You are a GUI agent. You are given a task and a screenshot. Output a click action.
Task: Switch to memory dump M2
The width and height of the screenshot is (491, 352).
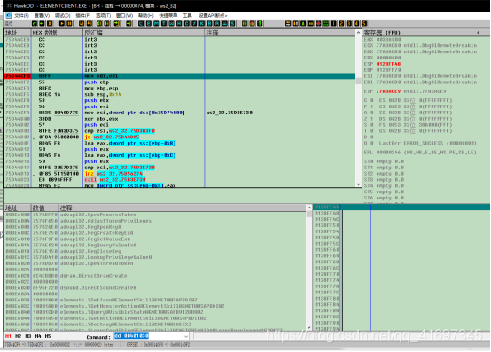tap(18, 336)
